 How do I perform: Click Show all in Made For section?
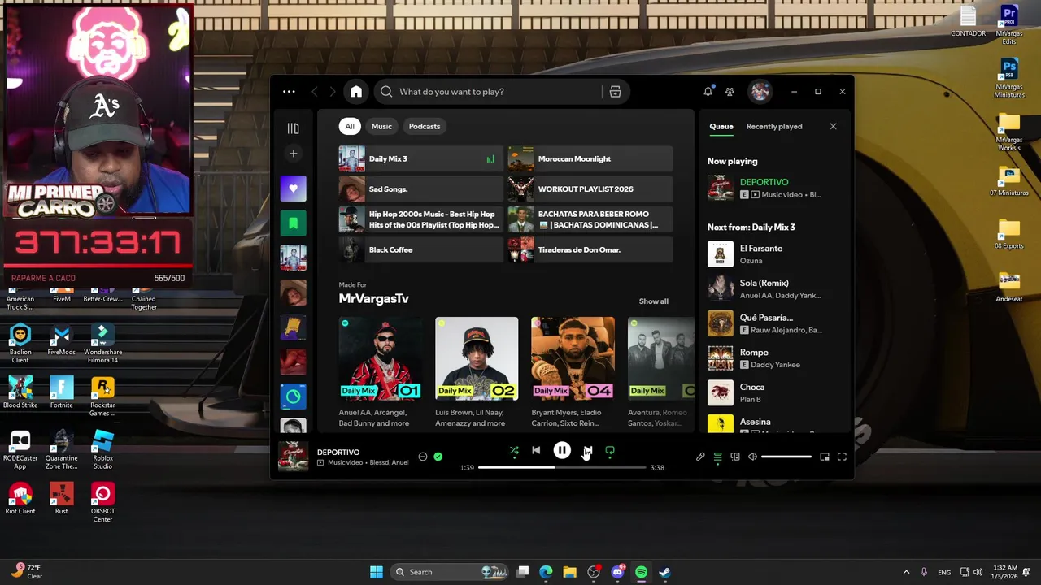(x=653, y=301)
